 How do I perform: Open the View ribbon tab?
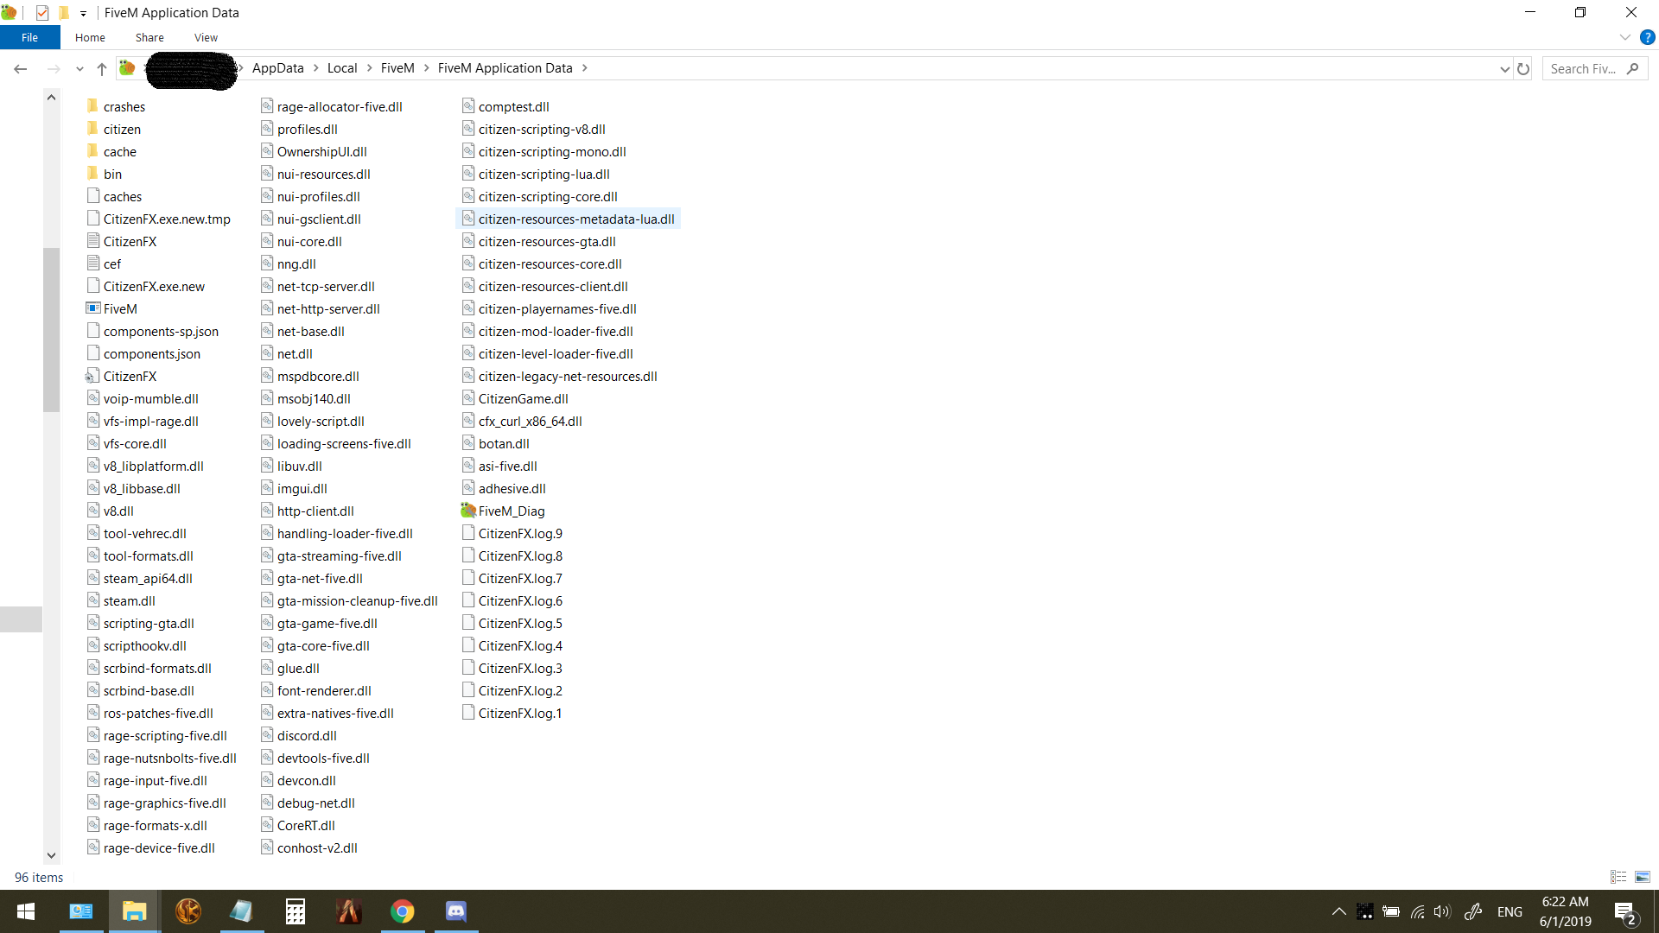coord(206,37)
